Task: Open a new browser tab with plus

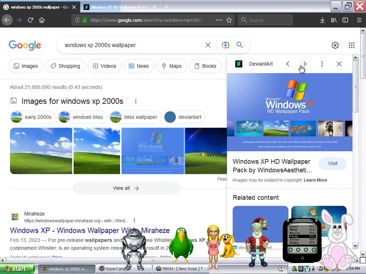Action: [x=166, y=7]
